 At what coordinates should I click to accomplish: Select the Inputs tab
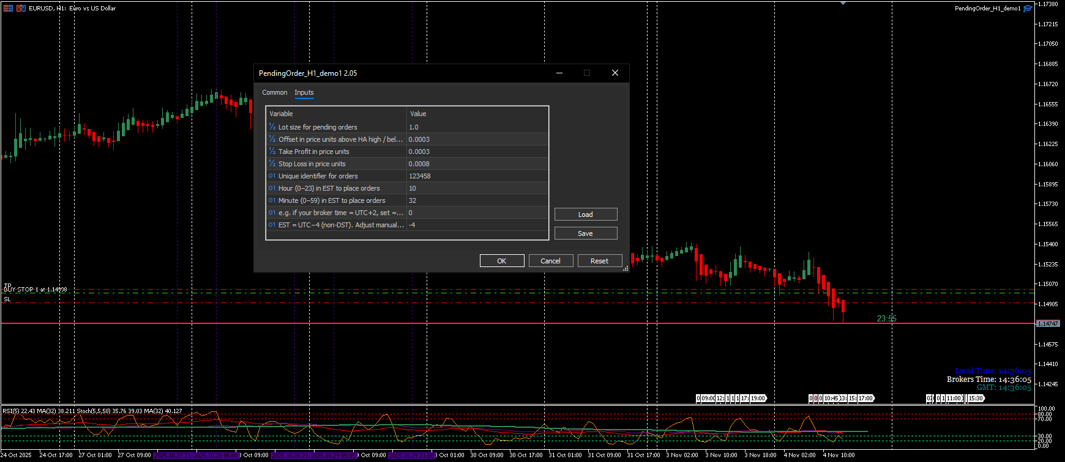pos(304,92)
